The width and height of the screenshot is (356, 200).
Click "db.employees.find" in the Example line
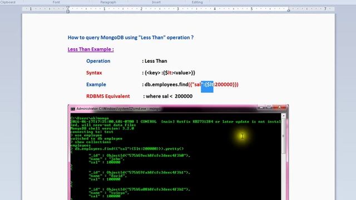pos(166,84)
